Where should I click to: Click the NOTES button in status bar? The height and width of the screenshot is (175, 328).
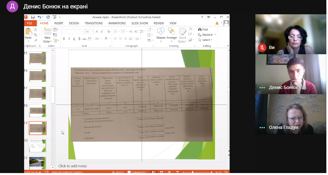118,172
